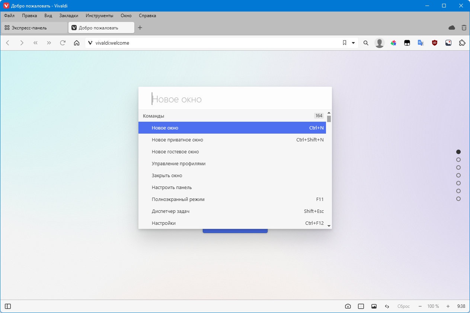Select the last page indicator dot
This screenshot has height=313, width=470.
pos(458,199)
